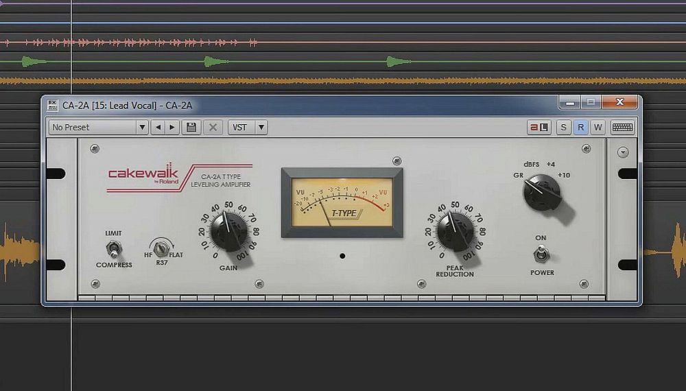Screen dimensions: 686x391
Task: Click the "+10" meter label
Action: point(563,176)
